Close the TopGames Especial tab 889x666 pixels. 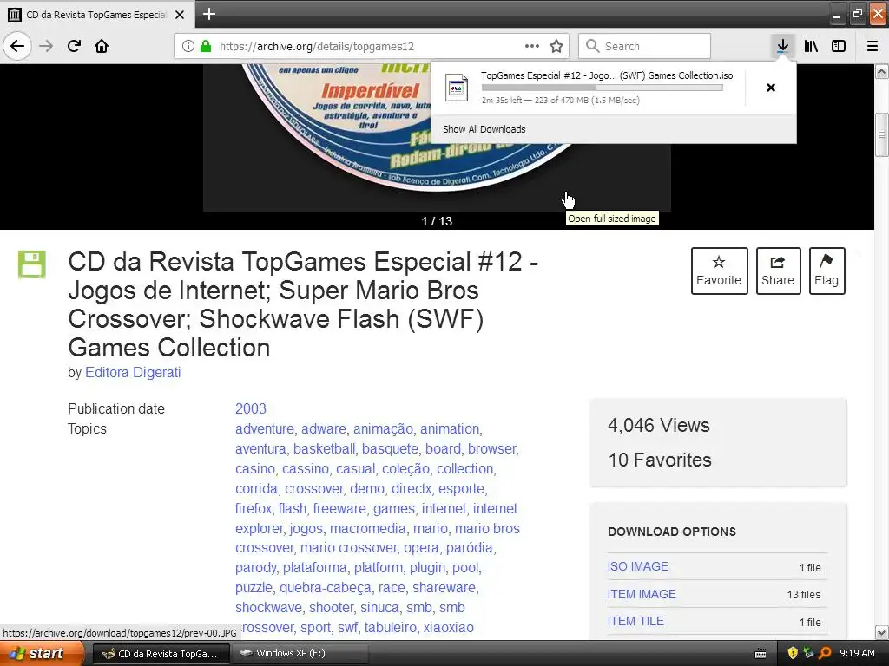tap(180, 15)
